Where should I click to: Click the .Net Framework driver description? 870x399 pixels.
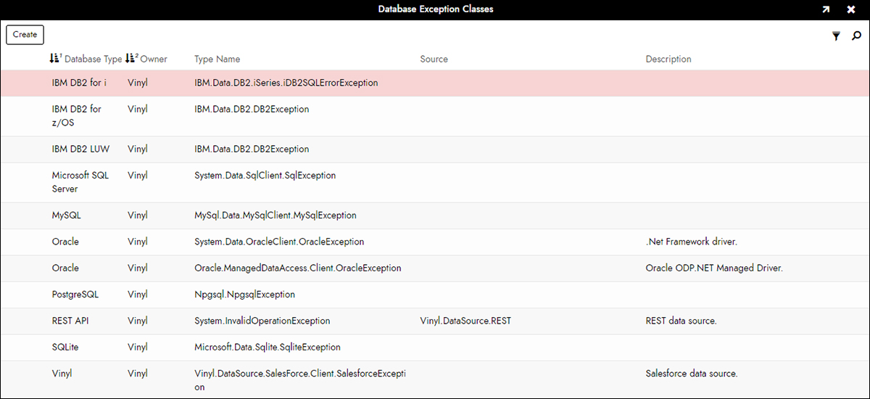tap(691, 241)
